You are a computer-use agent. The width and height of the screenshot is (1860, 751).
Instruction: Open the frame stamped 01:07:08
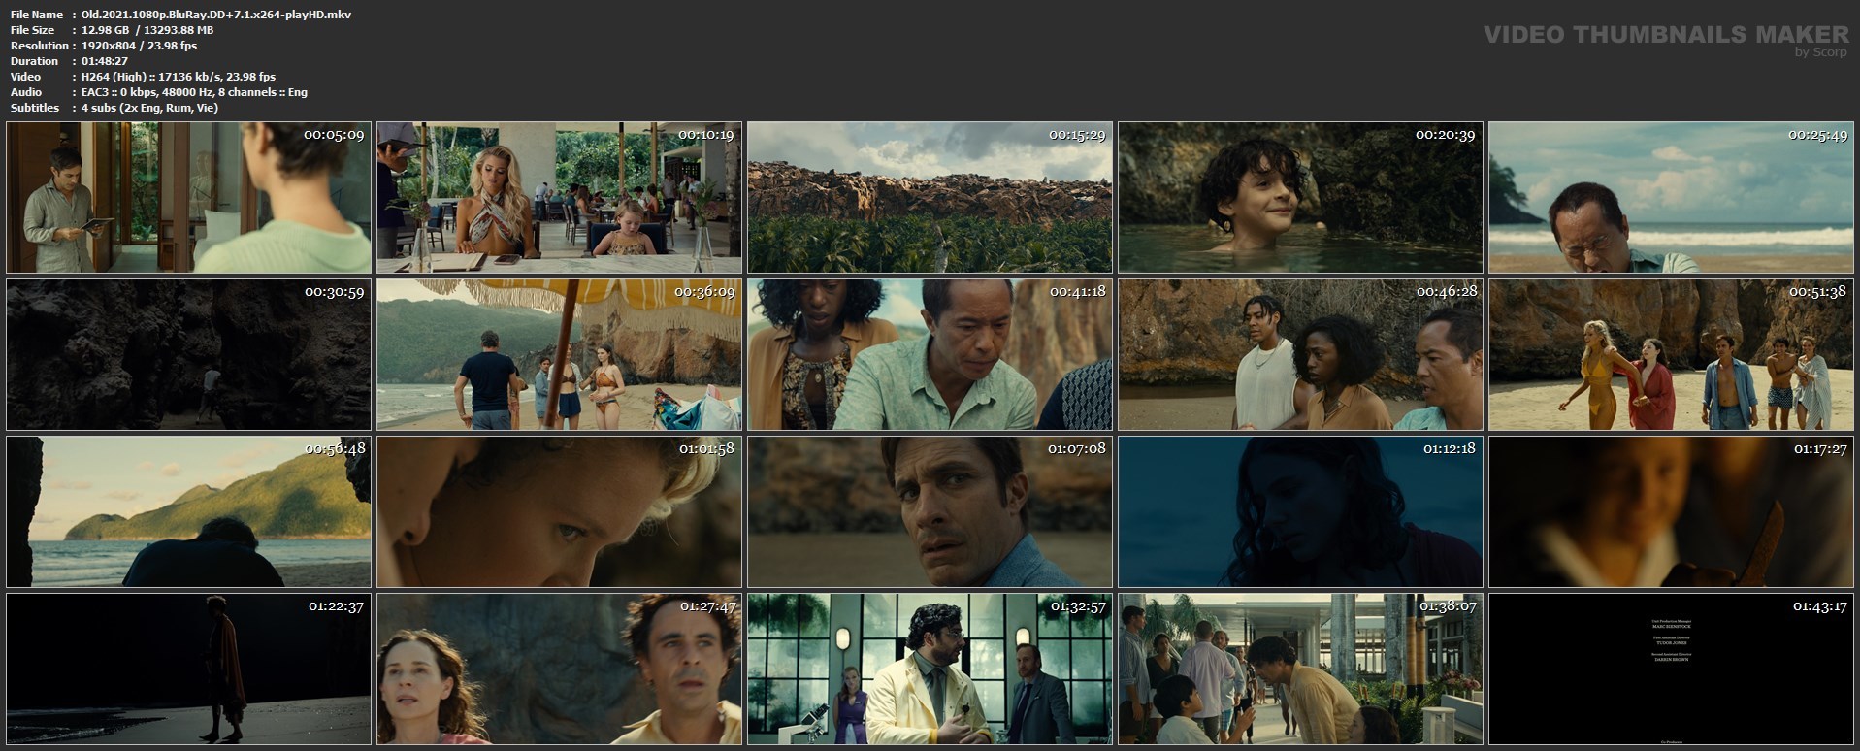point(930,511)
